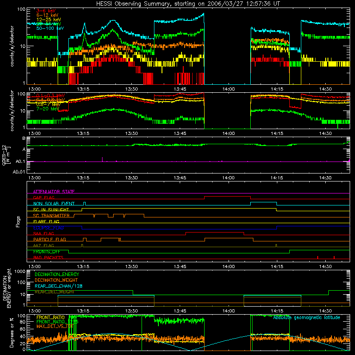355x355 pixels.
Task: Click the DECIMATION_ENERGY legend label
Action: (57, 274)
